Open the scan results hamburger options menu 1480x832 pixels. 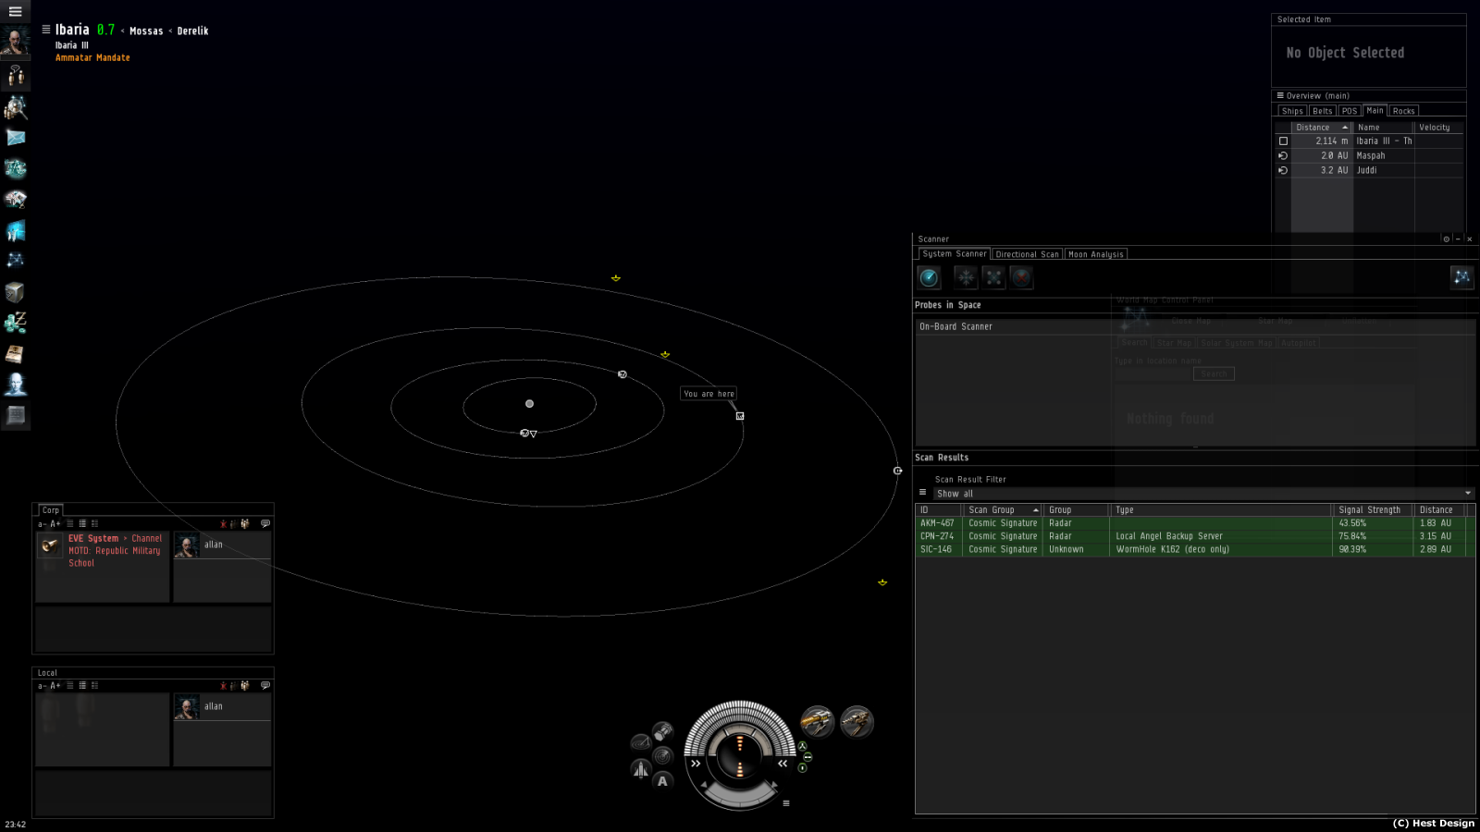pyautogui.click(x=922, y=492)
